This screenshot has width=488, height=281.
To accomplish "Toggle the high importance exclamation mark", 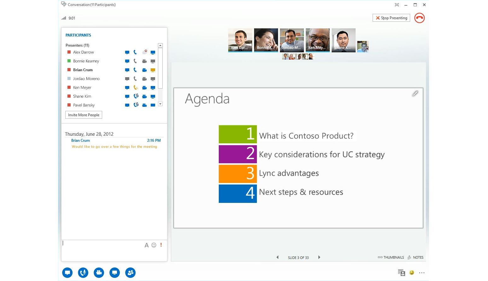I will click(161, 245).
